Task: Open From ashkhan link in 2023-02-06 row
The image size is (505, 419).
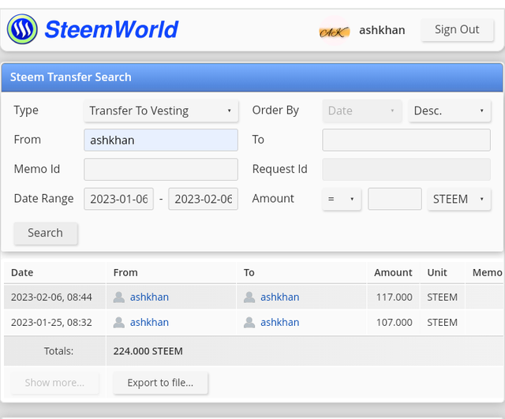Action: click(149, 297)
